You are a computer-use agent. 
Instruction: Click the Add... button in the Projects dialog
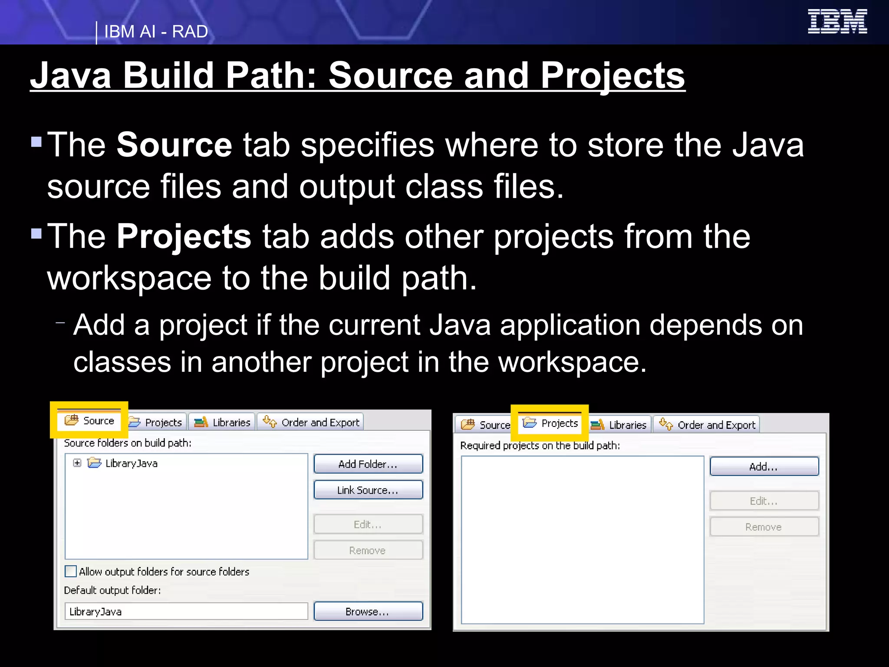coord(764,467)
